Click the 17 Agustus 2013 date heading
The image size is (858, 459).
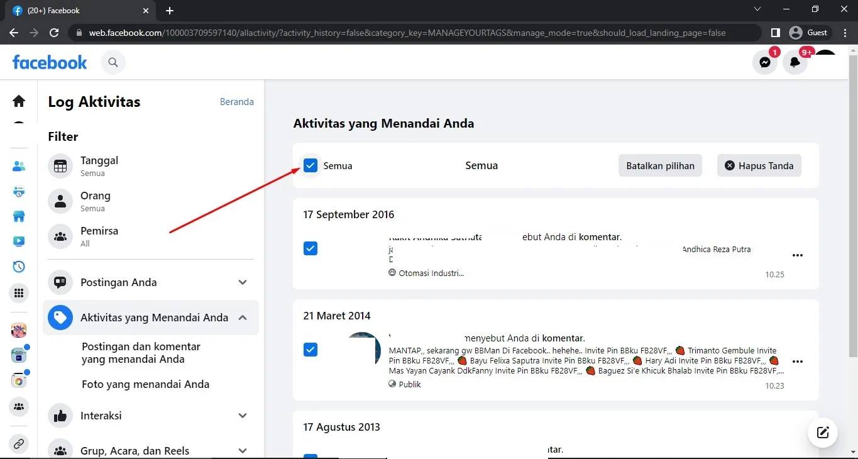pyautogui.click(x=342, y=427)
